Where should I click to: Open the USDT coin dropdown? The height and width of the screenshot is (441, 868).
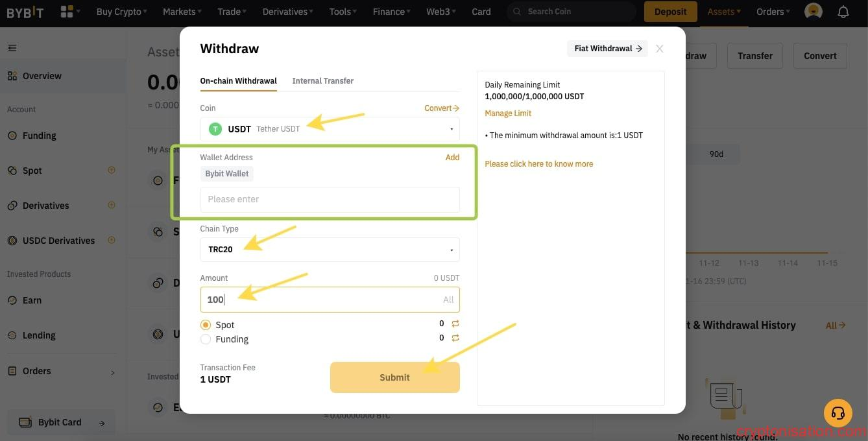[x=330, y=129]
